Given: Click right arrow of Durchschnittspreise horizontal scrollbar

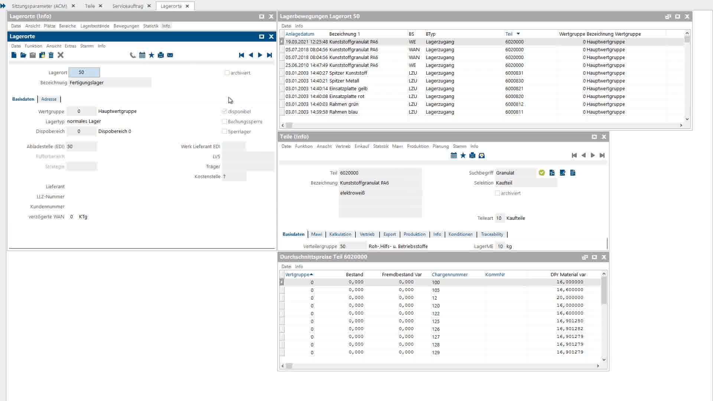Looking at the screenshot, I should (x=598, y=366).
